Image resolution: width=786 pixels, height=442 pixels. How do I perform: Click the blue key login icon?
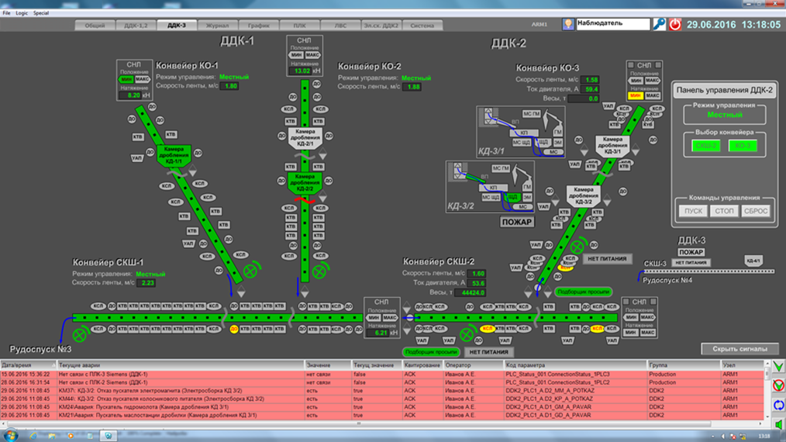[x=659, y=25]
